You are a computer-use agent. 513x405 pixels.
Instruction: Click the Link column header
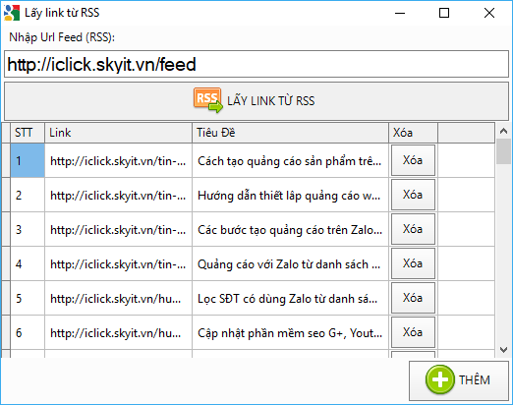pyautogui.click(x=118, y=133)
